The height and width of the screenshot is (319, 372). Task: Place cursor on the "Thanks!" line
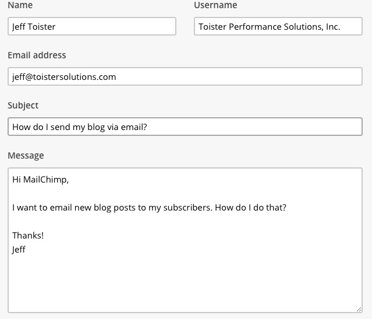pos(28,236)
